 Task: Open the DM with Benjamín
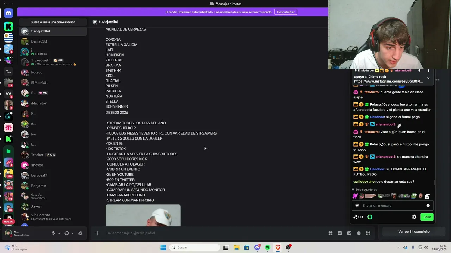[x=53, y=186]
